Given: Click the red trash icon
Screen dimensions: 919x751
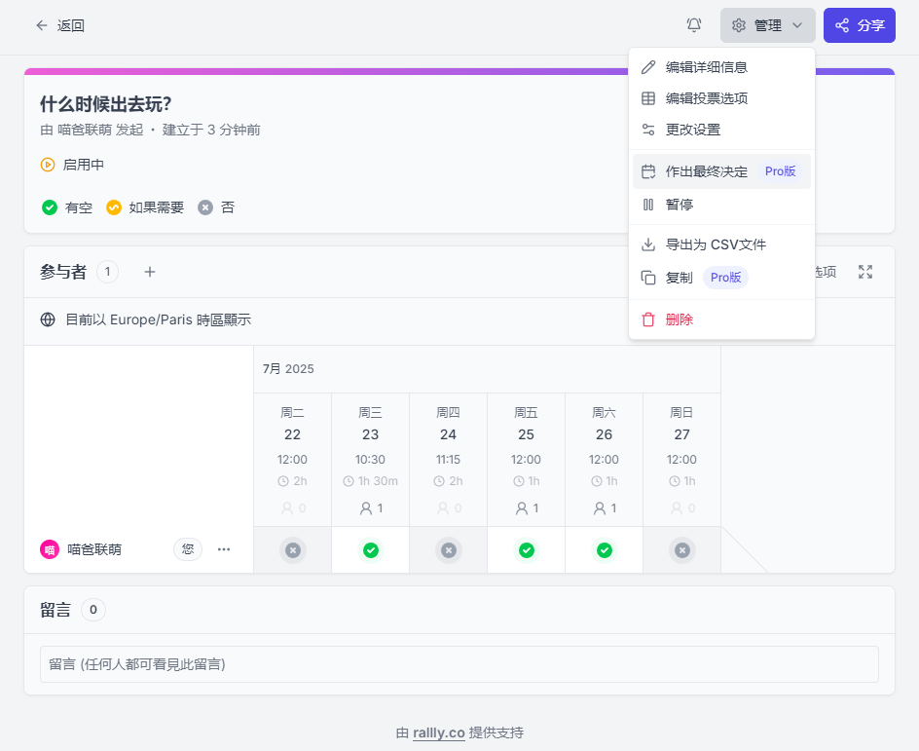Looking at the screenshot, I should 648,319.
